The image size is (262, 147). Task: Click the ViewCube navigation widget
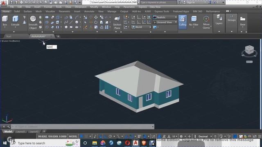(249, 50)
